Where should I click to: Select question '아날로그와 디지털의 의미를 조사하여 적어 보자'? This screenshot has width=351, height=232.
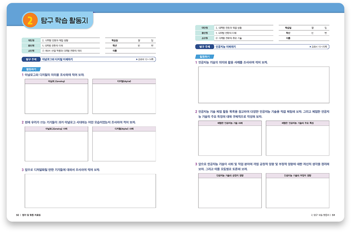point(55,75)
